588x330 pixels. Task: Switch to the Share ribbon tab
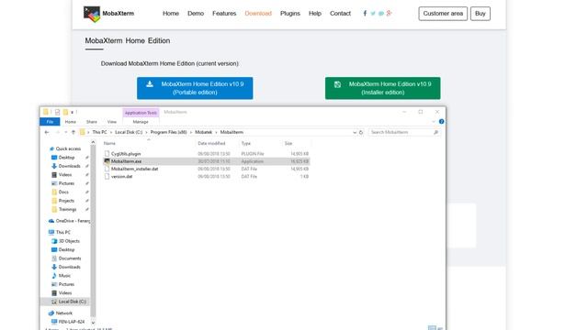92,122
